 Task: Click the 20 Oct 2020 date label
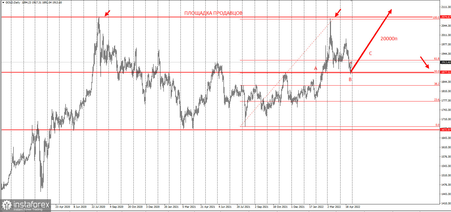[x=135, y=207]
